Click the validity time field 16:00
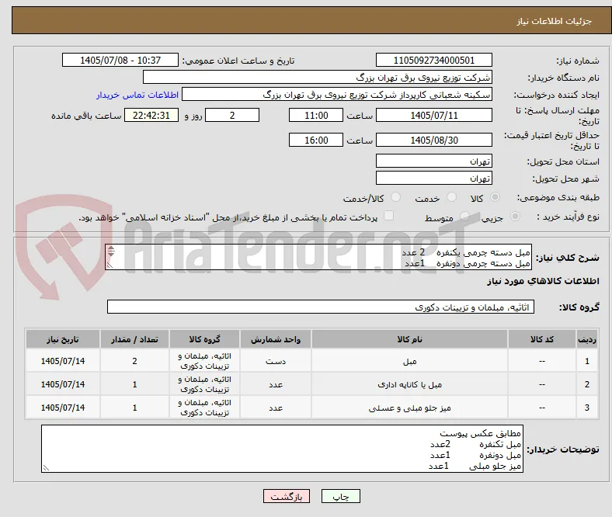Screen dimensions: 612x517 click(x=316, y=140)
